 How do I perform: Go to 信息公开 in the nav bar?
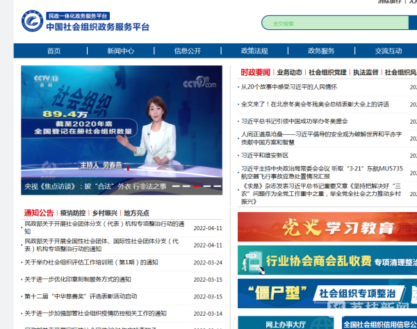[188, 51]
